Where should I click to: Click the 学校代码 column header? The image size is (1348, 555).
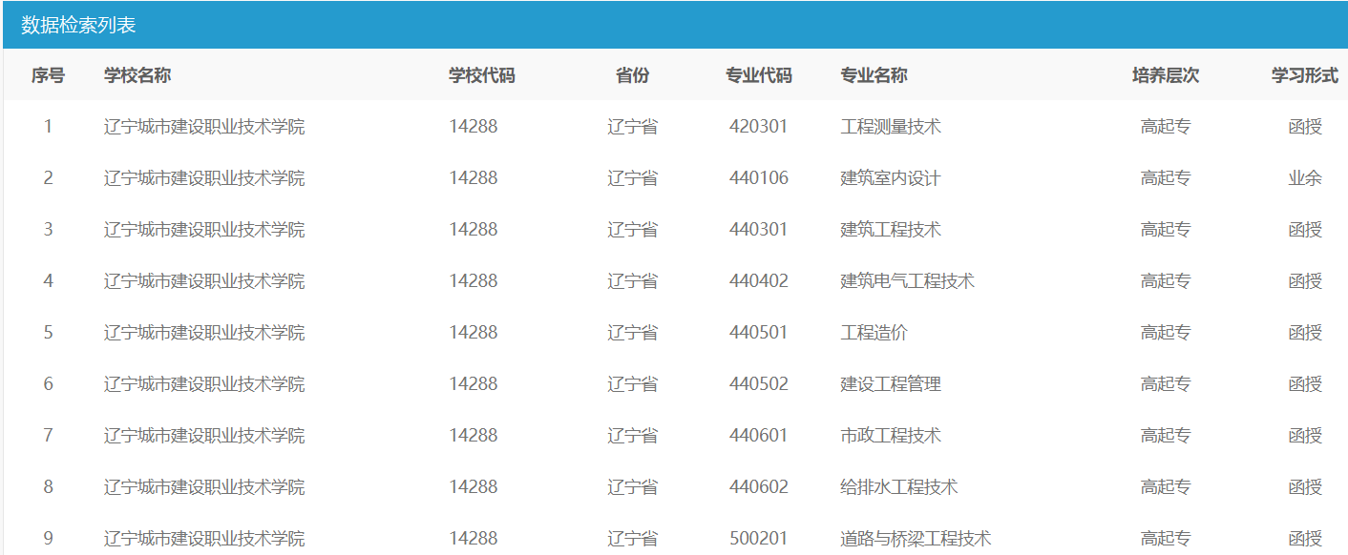482,75
